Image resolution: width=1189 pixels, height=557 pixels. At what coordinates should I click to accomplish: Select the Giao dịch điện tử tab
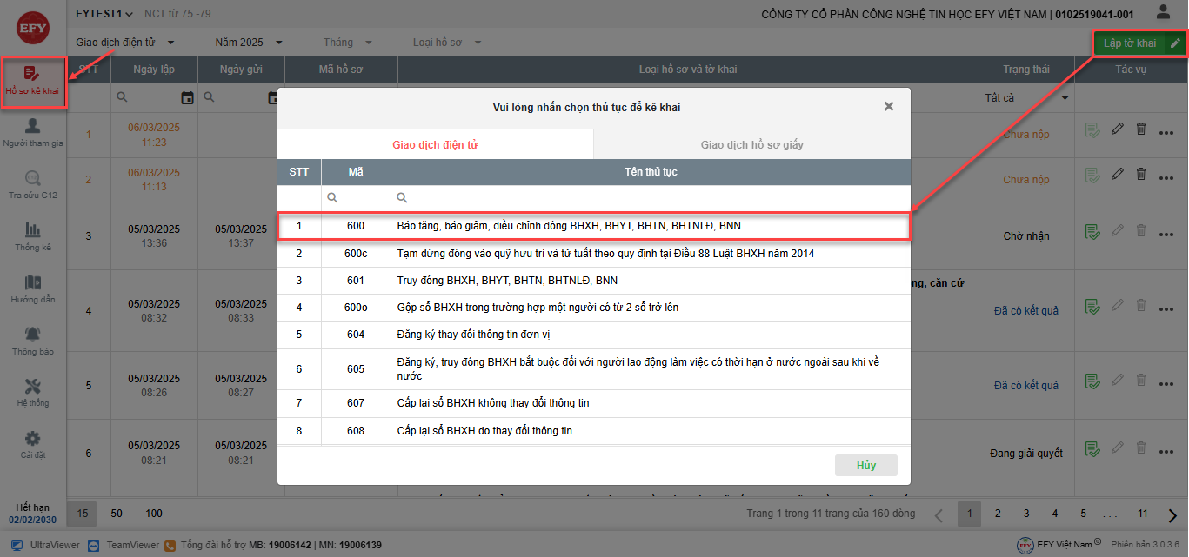tap(435, 145)
